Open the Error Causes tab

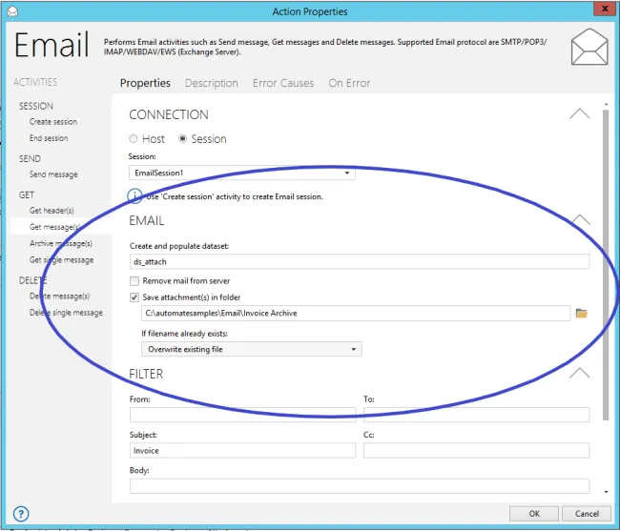pos(283,83)
